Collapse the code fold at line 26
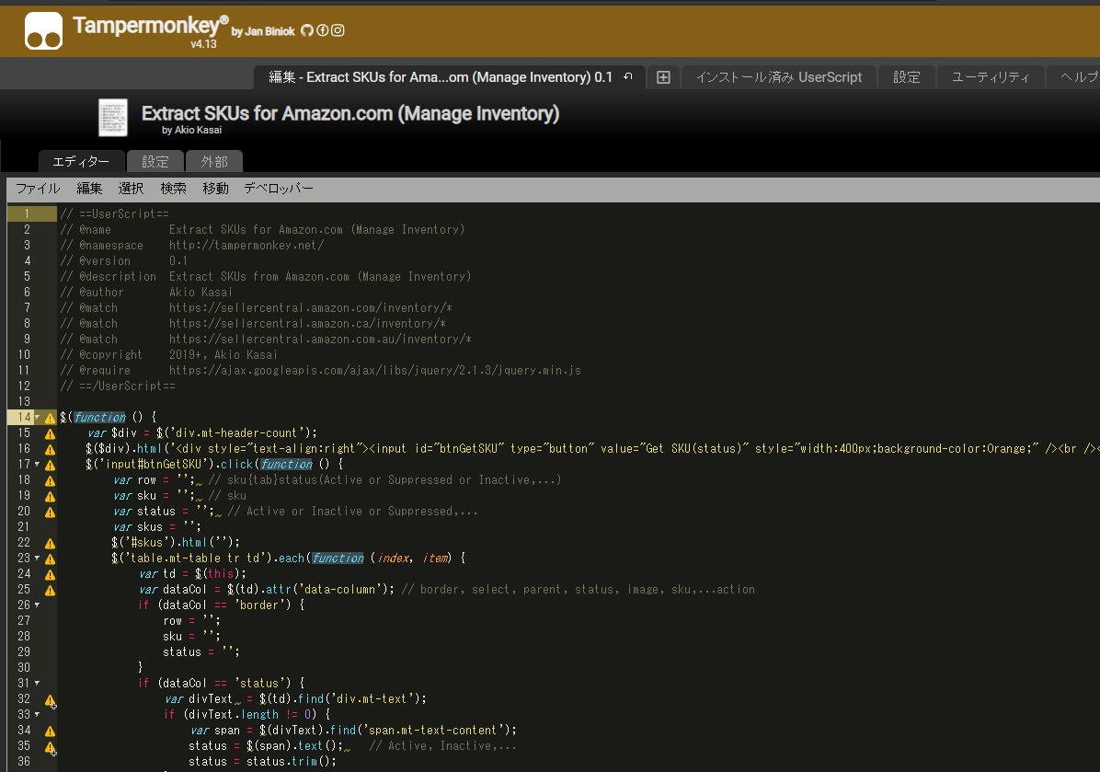1100x772 pixels. tap(37, 605)
